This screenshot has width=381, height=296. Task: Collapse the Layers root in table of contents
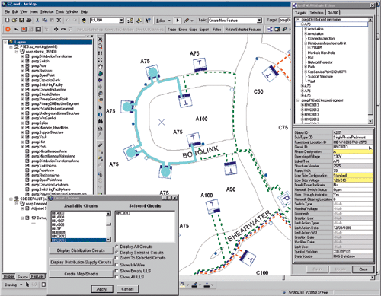pos(5,42)
